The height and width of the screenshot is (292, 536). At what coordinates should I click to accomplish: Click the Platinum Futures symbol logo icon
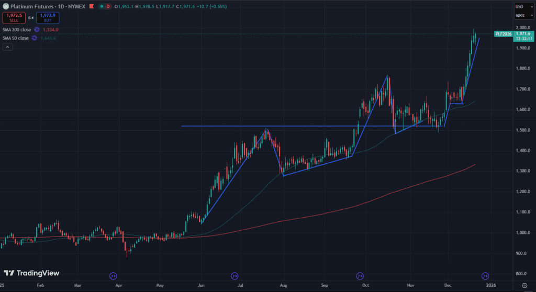tap(6, 6)
